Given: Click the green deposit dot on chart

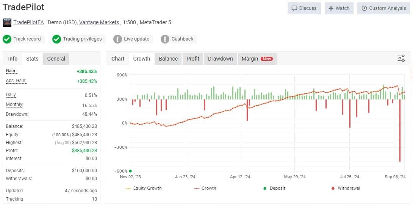Looking at the screenshot, I should [130, 171].
